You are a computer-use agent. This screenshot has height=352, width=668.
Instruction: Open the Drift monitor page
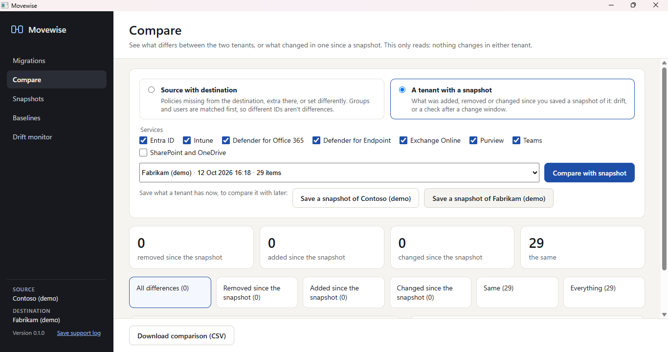point(57,137)
